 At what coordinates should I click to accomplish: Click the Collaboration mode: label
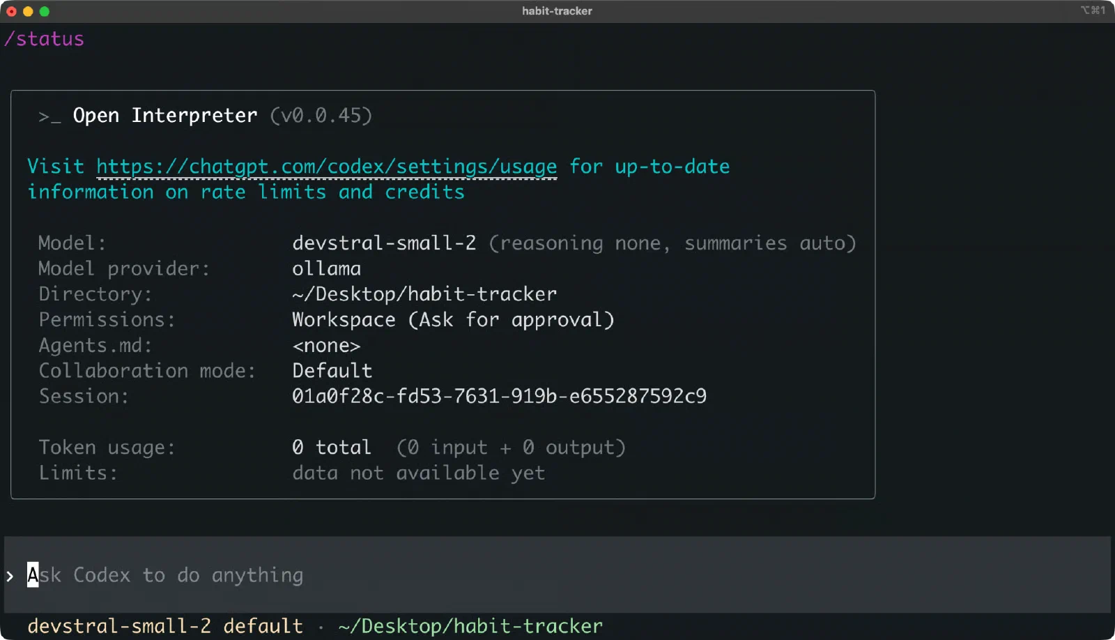coord(147,371)
